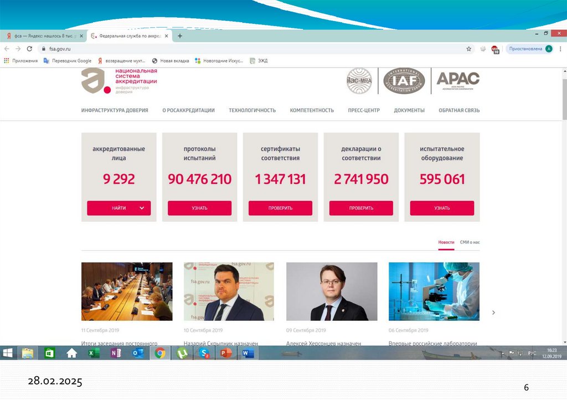The height and width of the screenshot is (400, 567).
Task: Open Документы menu item
Action: (x=409, y=111)
